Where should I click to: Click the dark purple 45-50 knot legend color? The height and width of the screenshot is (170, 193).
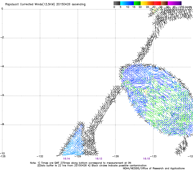click(x=178, y=3)
